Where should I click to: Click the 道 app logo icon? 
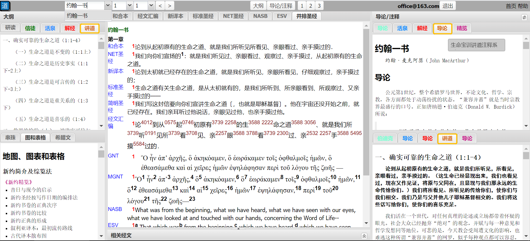coord(5,6)
